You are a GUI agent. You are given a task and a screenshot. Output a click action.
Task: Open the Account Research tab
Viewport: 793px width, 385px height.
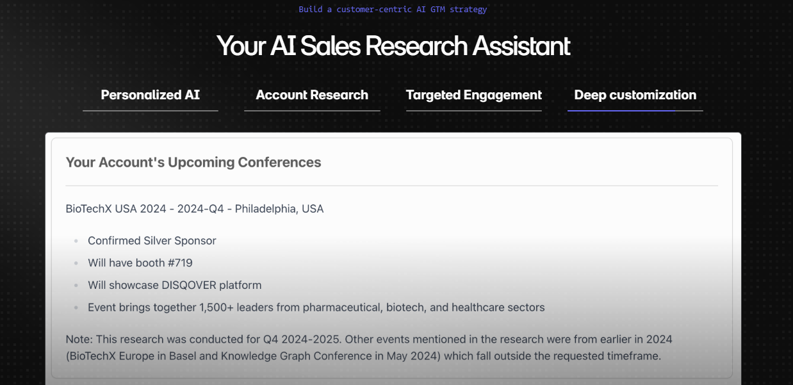[312, 95]
